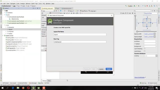Open the app run configuration dropdown
The image size is (160, 90).
(x=130, y=6)
